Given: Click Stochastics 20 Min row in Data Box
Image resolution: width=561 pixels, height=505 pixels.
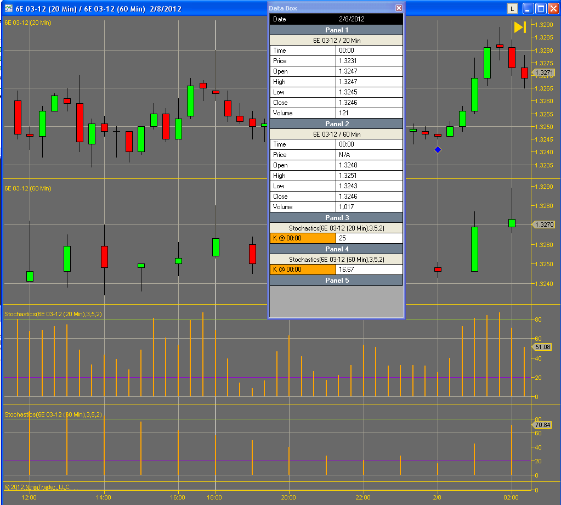Looking at the screenshot, I should (x=336, y=228).
